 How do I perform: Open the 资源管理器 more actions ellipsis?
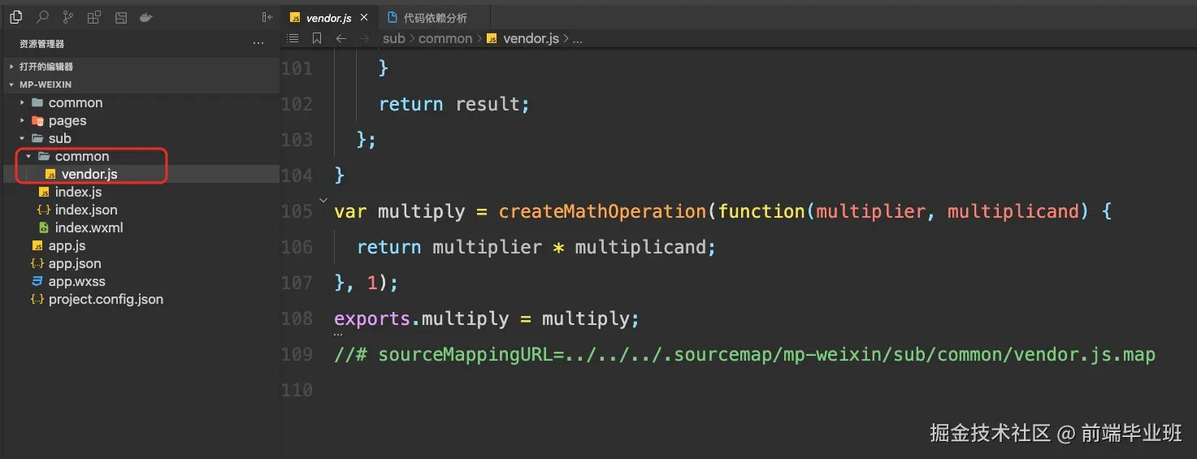[x=258, y=43]
